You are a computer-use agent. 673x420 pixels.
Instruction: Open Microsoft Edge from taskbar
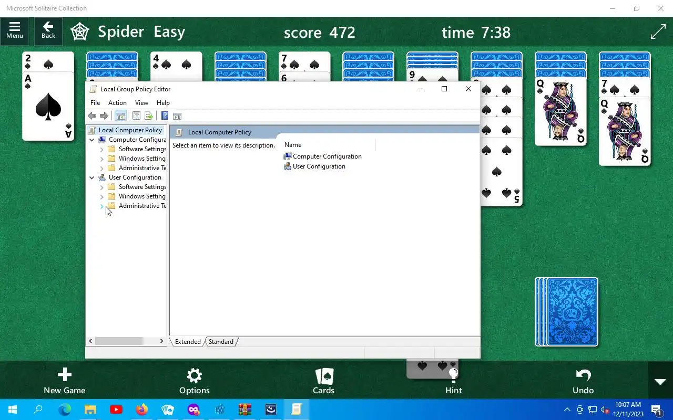point(65,409)
